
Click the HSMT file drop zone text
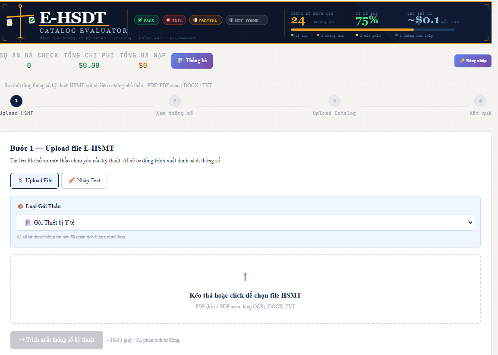(x=245, y=295)
